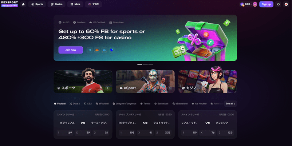Screen dimensions: 292x146
Task: Switch to the Tennis sport tab
Action: point(145,104)
